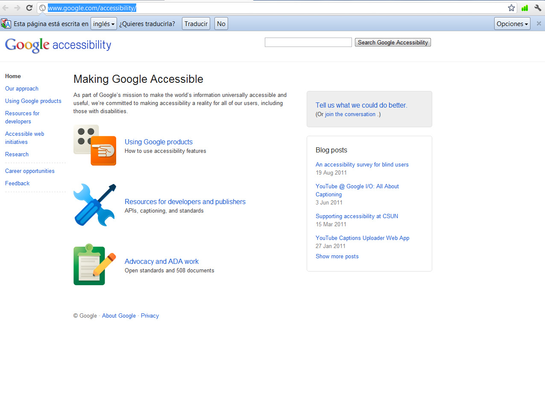Reload the page with the refresh icon
The image size is (545, 409).
29,8
